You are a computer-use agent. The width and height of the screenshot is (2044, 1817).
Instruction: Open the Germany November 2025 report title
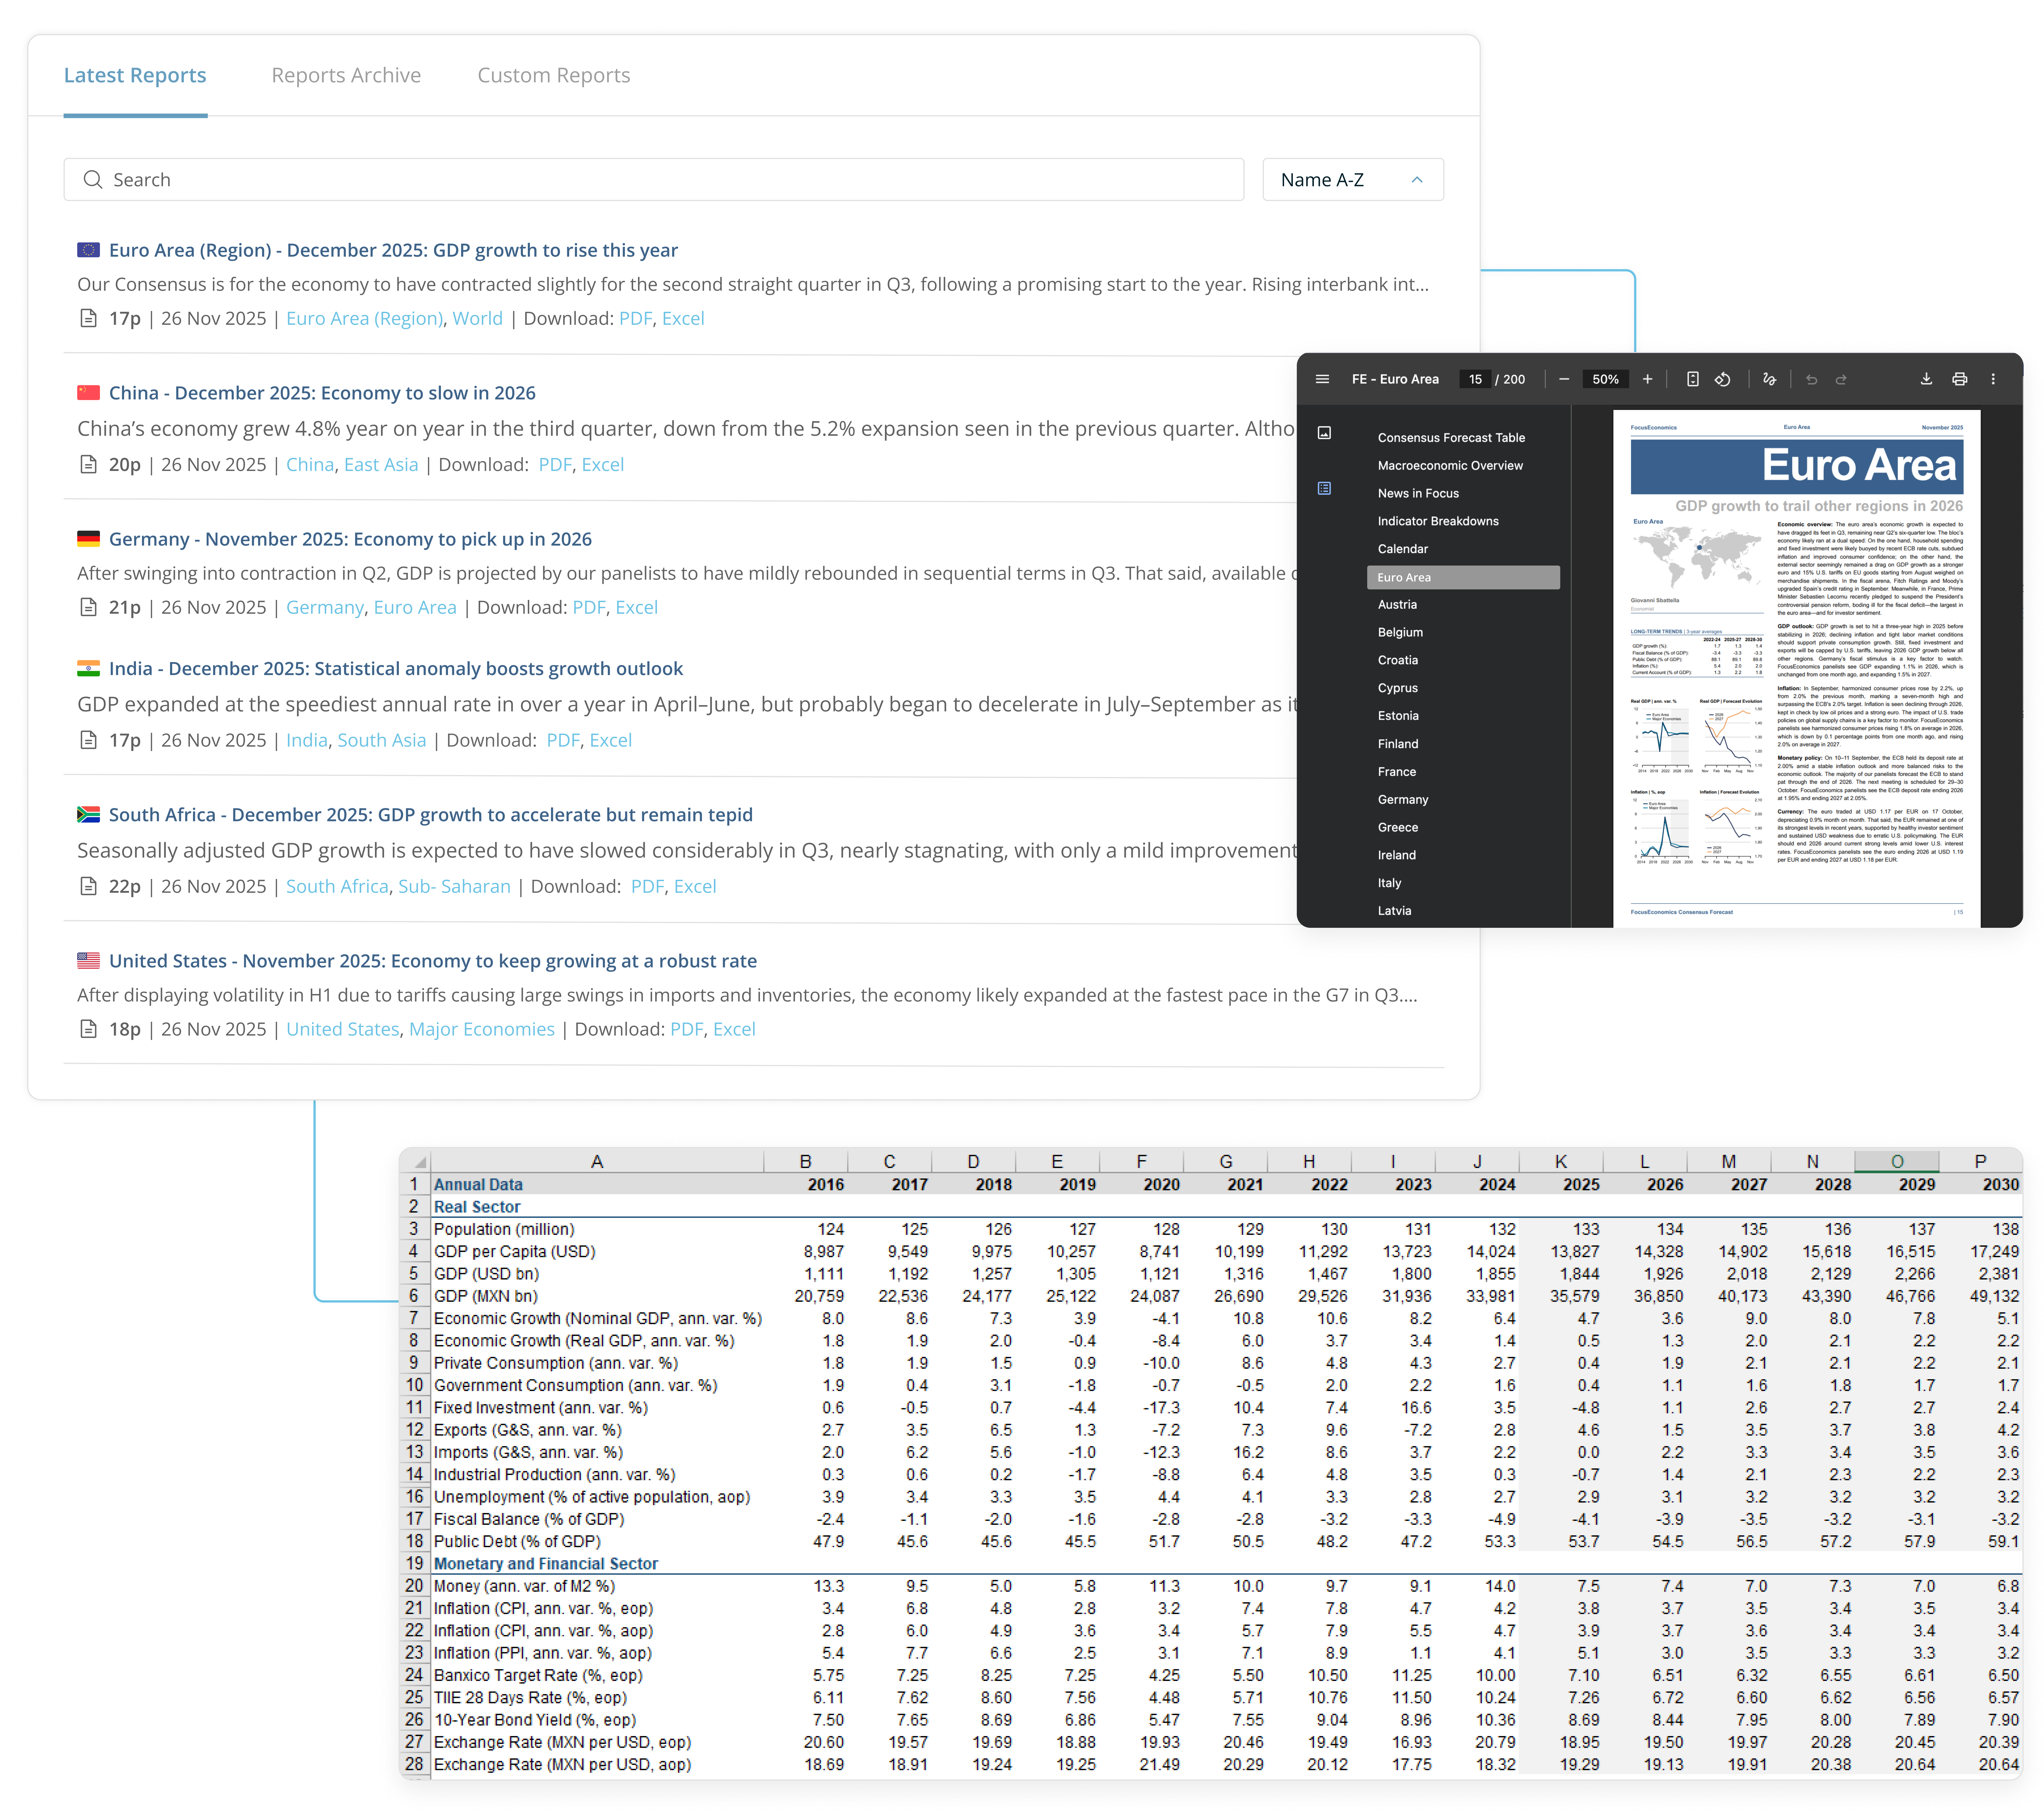350,539
